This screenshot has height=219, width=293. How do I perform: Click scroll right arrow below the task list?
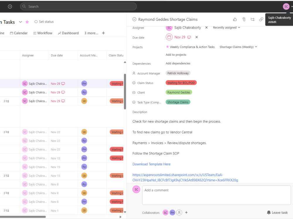(x=120, y=217)
